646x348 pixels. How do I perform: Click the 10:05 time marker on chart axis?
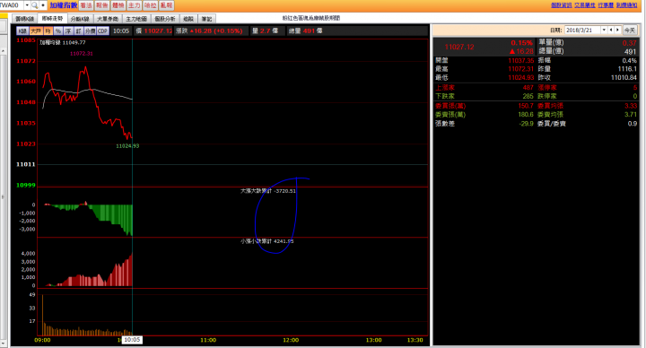(132, 340)
